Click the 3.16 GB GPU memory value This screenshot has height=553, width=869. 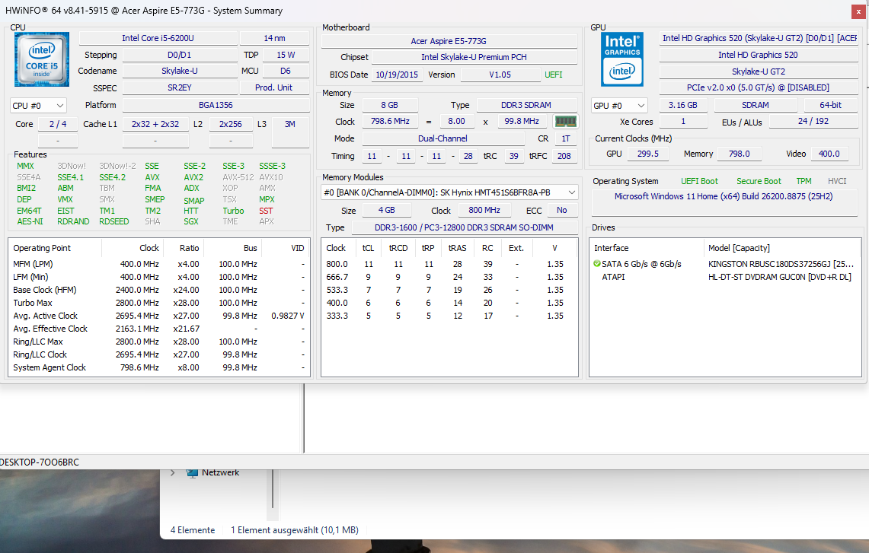pos(682,105)
